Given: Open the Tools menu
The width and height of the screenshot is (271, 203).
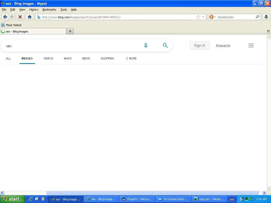Looking at the screenshot, I should [x=64, y=10].
